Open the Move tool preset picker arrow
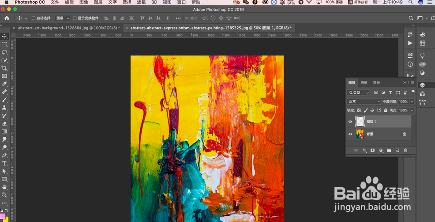The height and width of the screenshot is (222, 435). (26, 18)
